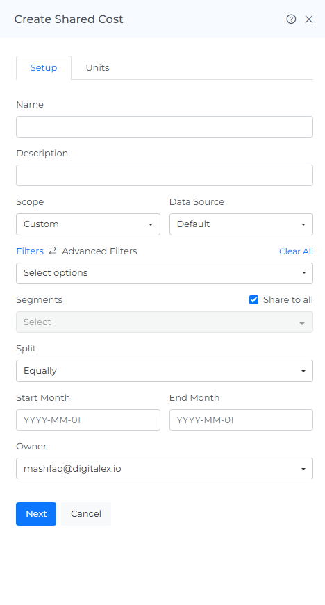
Task: Switch to the Units tab
Action: [x=97, y=67]
